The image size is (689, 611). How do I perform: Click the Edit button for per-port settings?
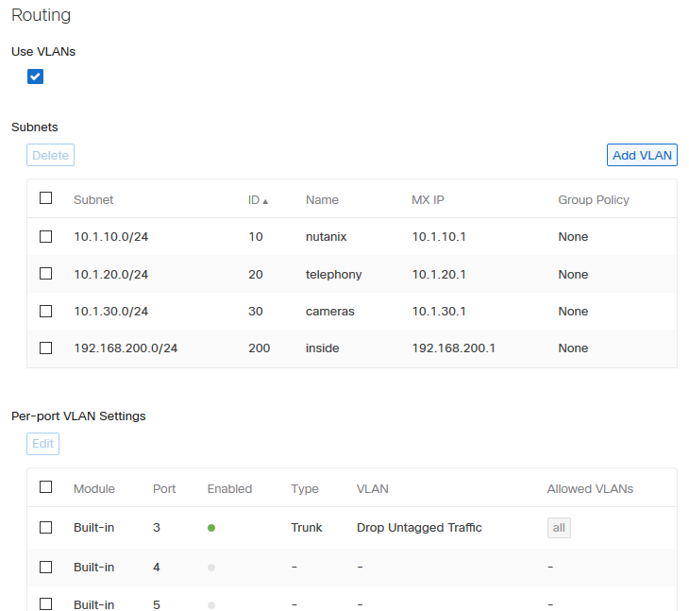coord(43,444)
